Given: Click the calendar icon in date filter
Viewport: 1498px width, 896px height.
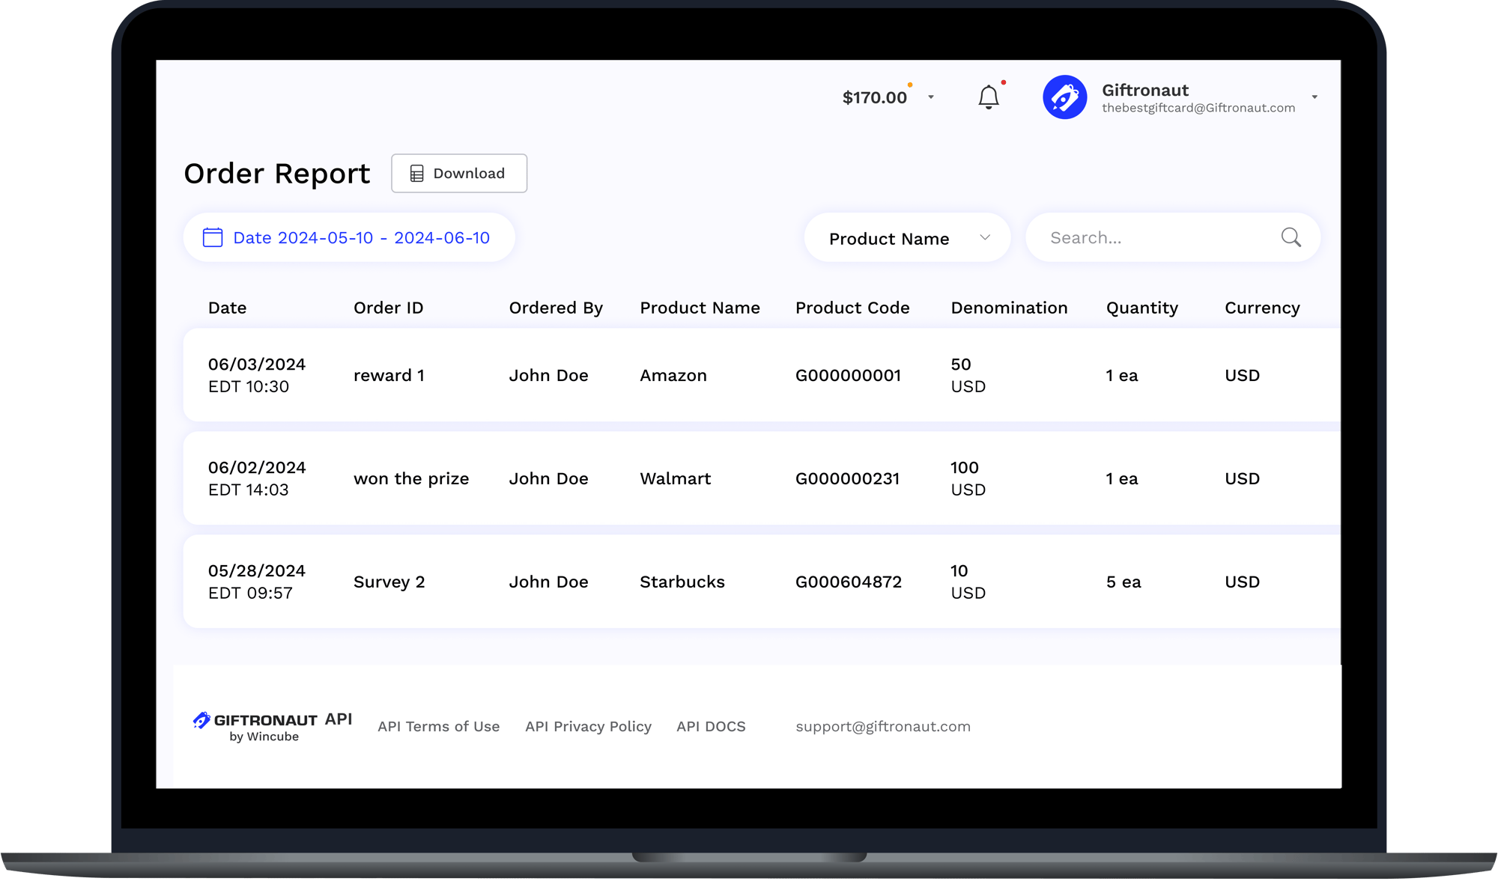Looking at the screenshot, I should pos(213,237).
